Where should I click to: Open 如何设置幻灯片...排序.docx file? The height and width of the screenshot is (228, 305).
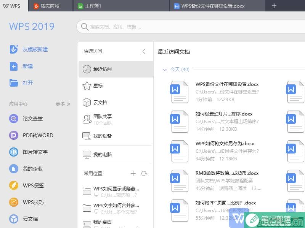tap(224, 114)
